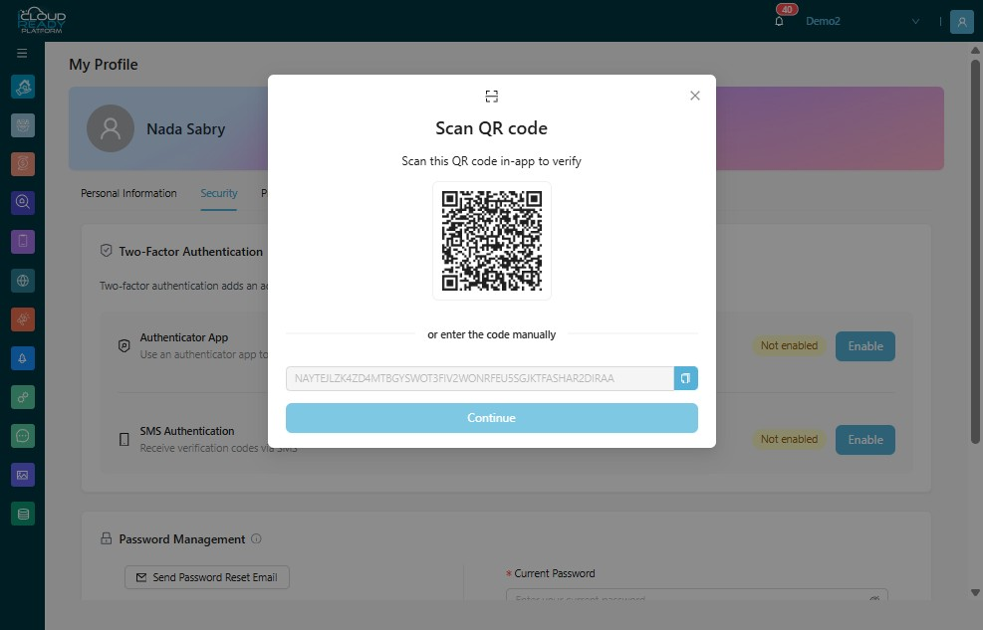Click Nada Sabry profile picture

pyautogui.click(x=111, y=128)
